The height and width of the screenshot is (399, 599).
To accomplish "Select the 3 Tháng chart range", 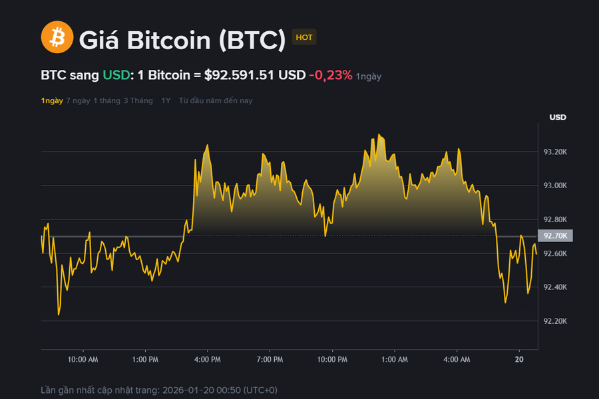I will click(138, 101).
